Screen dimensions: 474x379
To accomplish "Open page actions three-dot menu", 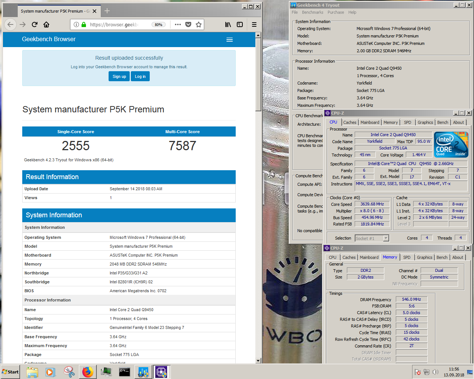I will coord(178,24).
